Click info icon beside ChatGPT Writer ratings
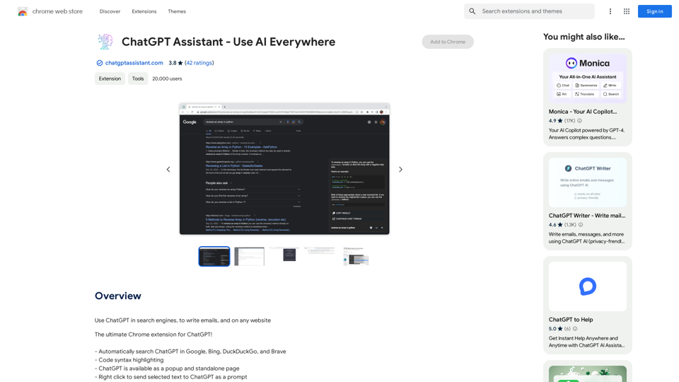The width and height of the screenshot is (679, 382). coord(581,225)
